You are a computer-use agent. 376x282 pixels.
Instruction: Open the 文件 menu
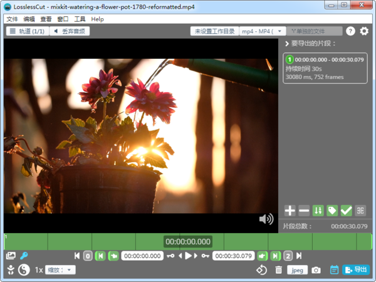click(x=12, y=19)
